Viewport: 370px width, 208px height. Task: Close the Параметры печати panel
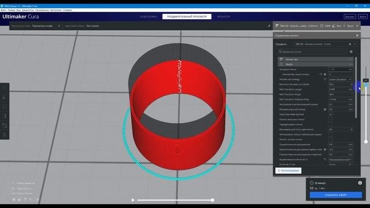357,35
